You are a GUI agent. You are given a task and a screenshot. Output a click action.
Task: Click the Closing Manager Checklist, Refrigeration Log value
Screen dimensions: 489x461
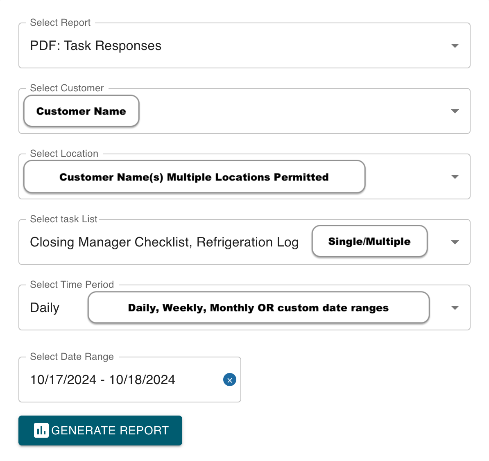[x=164, y=242]
